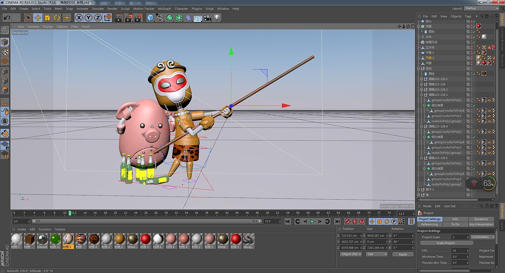Open the Layout Startup dropdown
Viewport: 505px width, 273px height.
click(482, 8)
